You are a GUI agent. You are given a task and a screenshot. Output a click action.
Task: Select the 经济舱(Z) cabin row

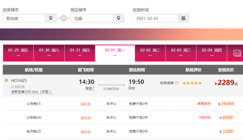[x=123, y=131]
